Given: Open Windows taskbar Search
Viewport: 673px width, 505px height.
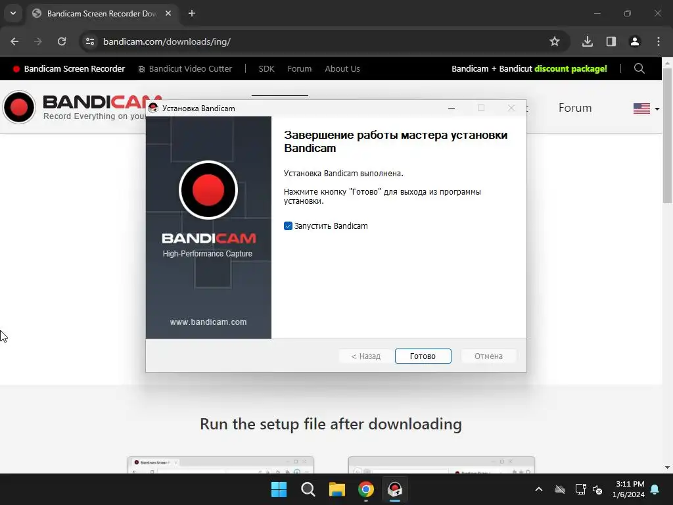Looking at the screenshot, I should click(308, 489).
